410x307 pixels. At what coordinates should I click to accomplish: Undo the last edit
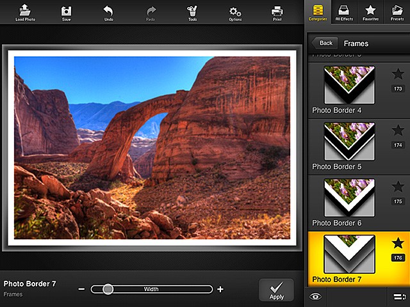pyautogui.click(x=108, y=12)
